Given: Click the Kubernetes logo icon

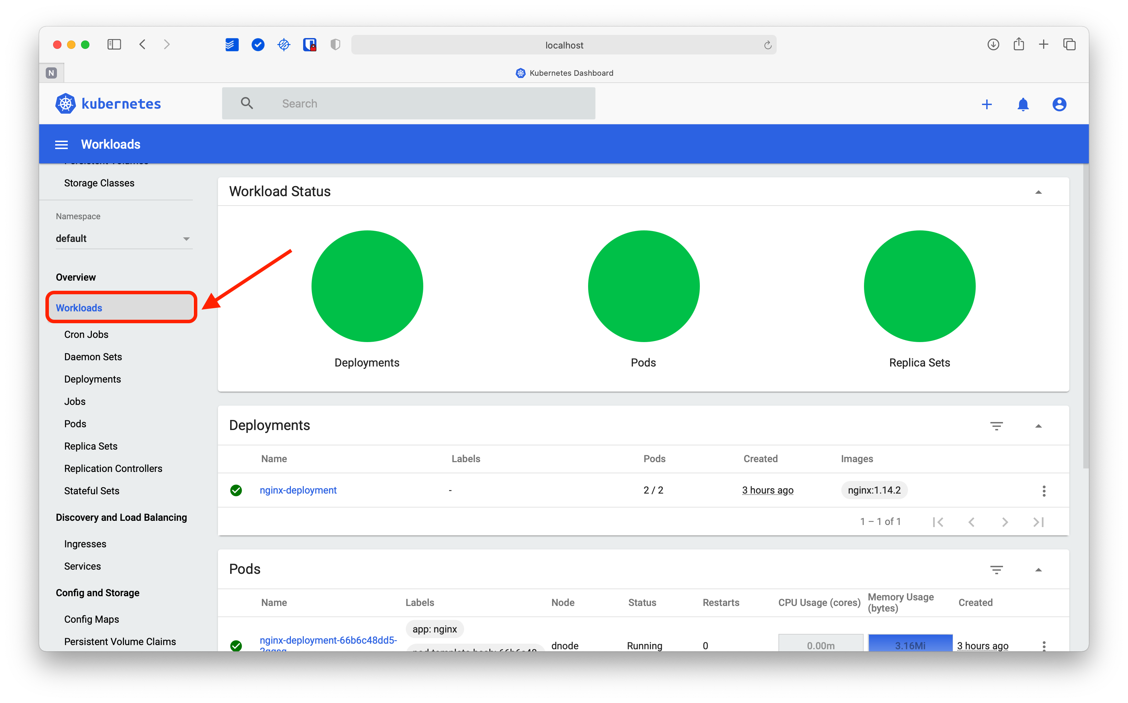Looking at the screenshot, I should pyautogui.click(x=66, y=104).
